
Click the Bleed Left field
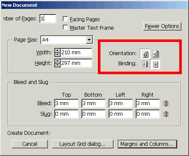[x=121, y=103]
